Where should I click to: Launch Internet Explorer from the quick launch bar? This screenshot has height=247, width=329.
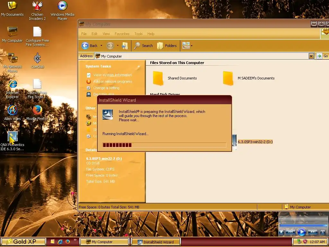[x=60, y=242]
